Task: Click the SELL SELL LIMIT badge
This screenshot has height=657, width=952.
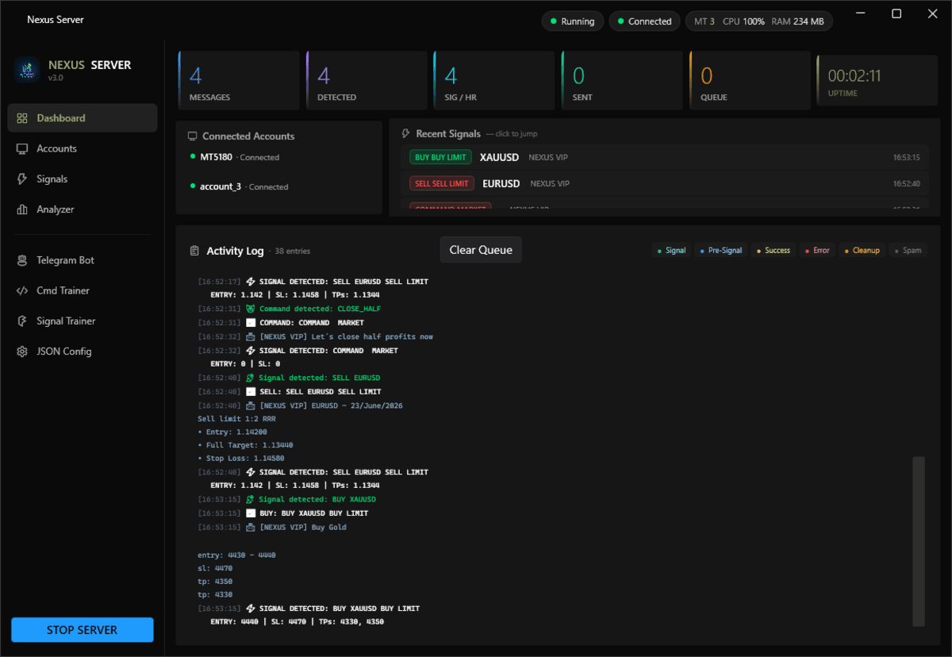Action: coord(442,183)
